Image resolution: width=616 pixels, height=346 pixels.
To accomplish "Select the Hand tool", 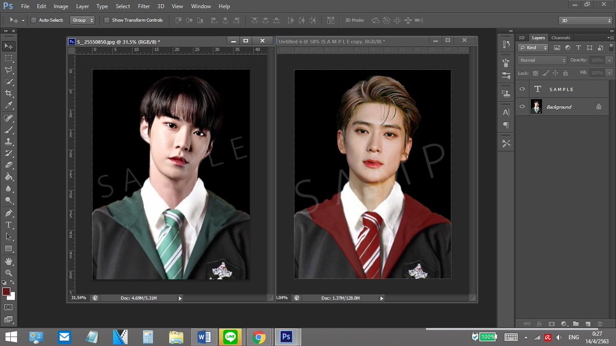I will click(9, 261).
